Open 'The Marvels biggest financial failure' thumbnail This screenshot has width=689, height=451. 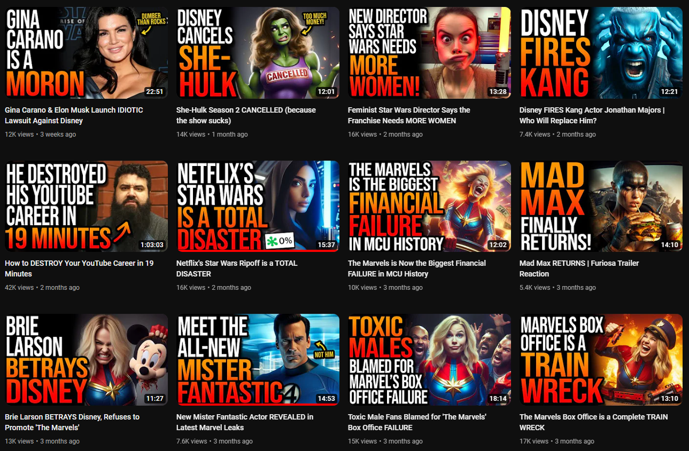(x=429, y=206)
